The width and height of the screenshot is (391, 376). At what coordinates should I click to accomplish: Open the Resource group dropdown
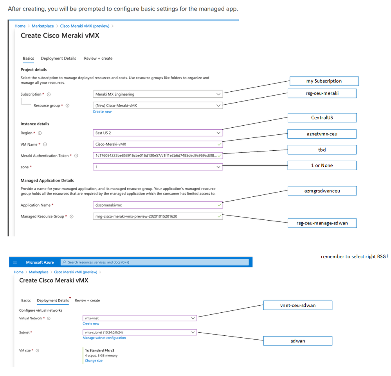point(158,105)
